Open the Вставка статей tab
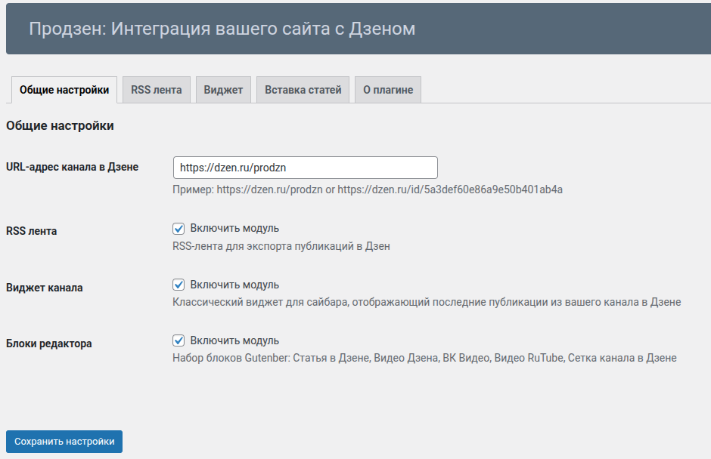This screenshot has width=711, height=459. pos(303,90)
